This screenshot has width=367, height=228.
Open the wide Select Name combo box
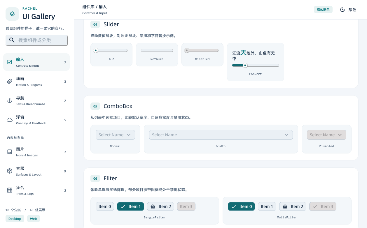221,135
